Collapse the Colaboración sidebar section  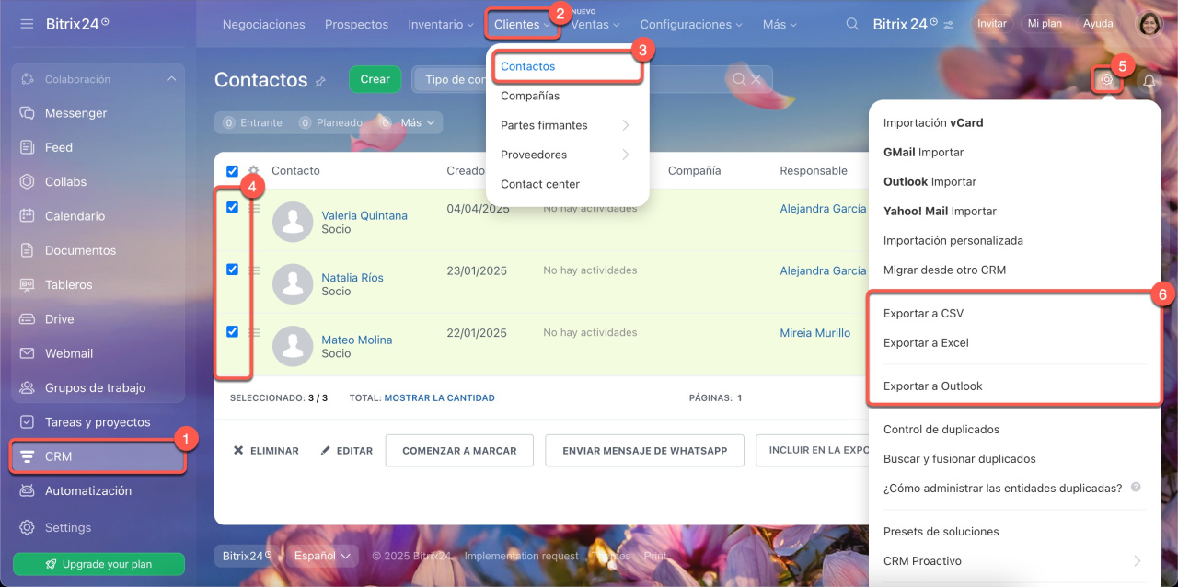[171, 79]
